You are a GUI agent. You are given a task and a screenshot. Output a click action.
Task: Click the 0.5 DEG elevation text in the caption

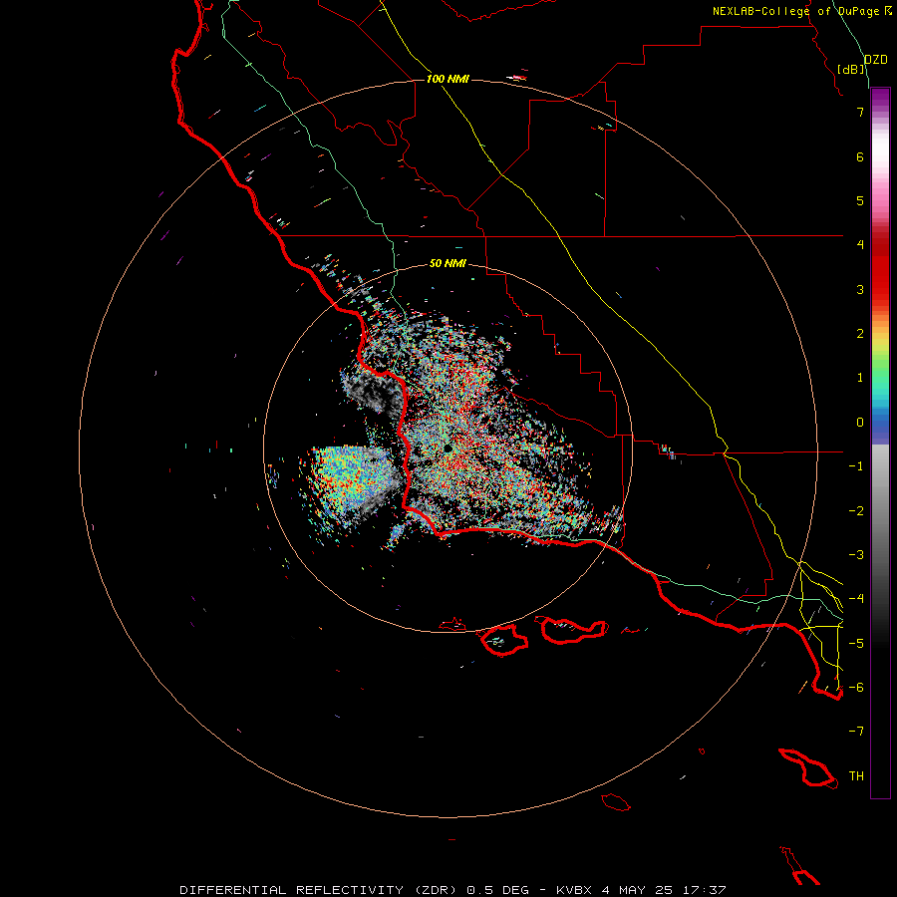click(x=497, y=890)
